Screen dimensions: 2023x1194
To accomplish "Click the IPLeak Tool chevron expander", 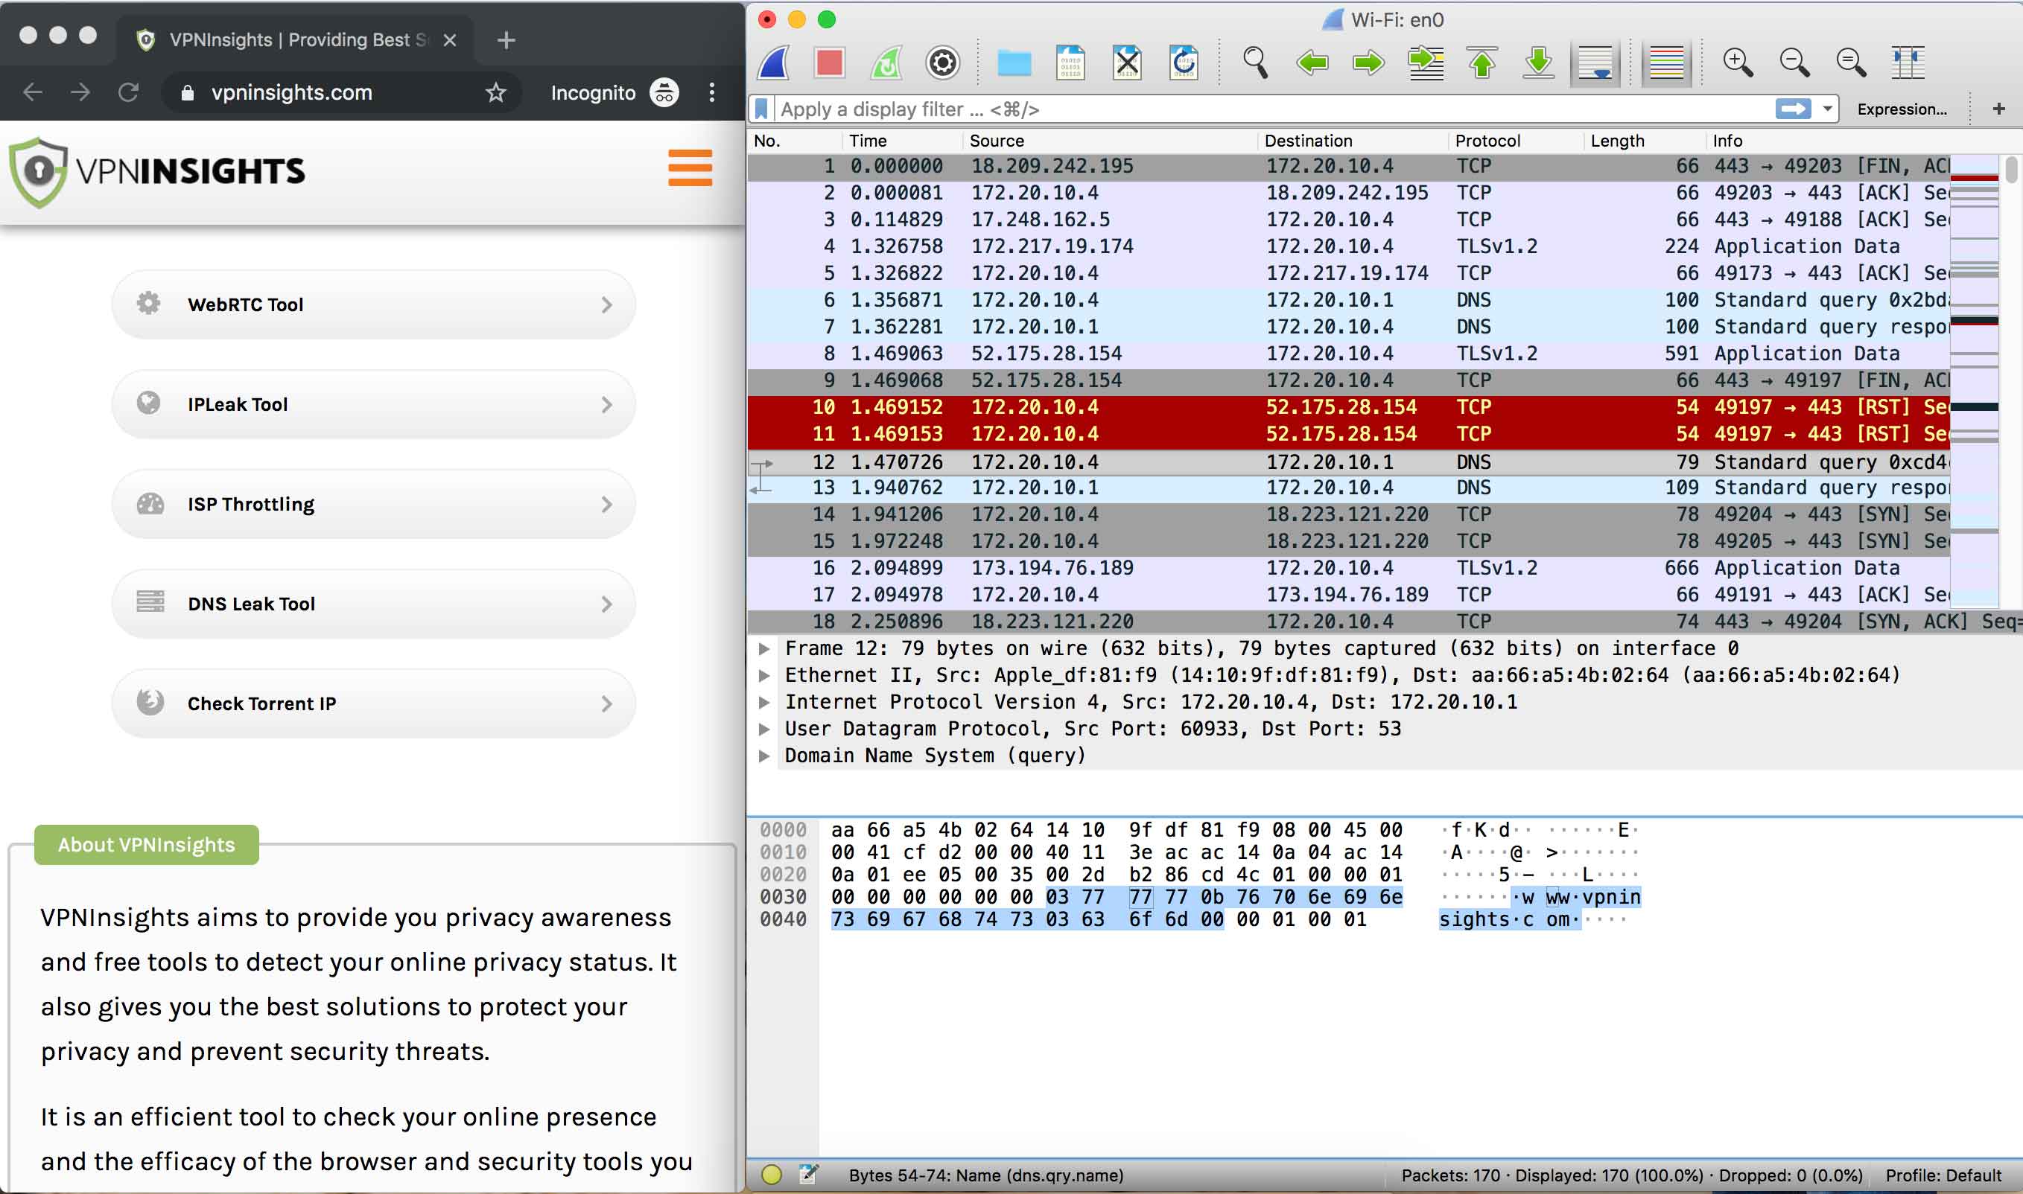I will point(607,403).
